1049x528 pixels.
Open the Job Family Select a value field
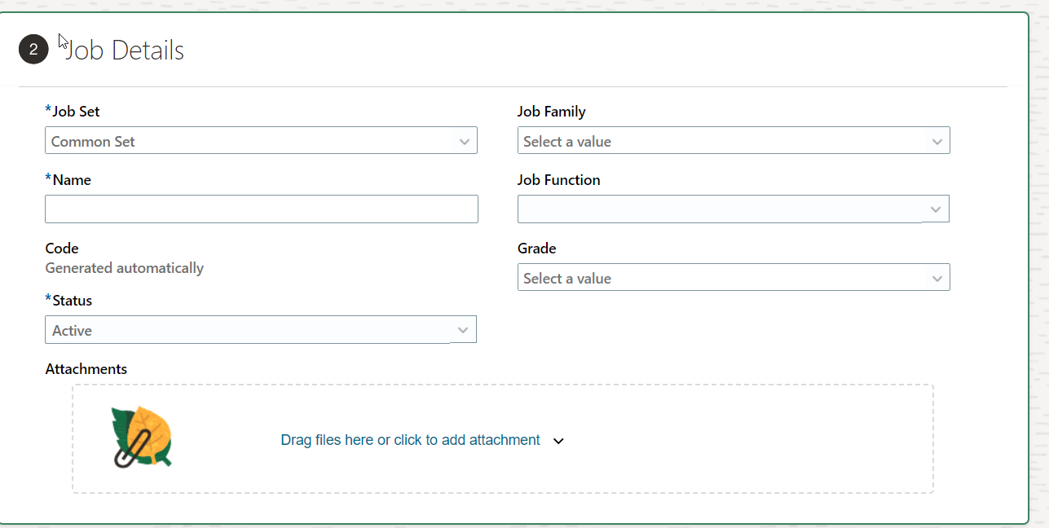tap(734, 141)
